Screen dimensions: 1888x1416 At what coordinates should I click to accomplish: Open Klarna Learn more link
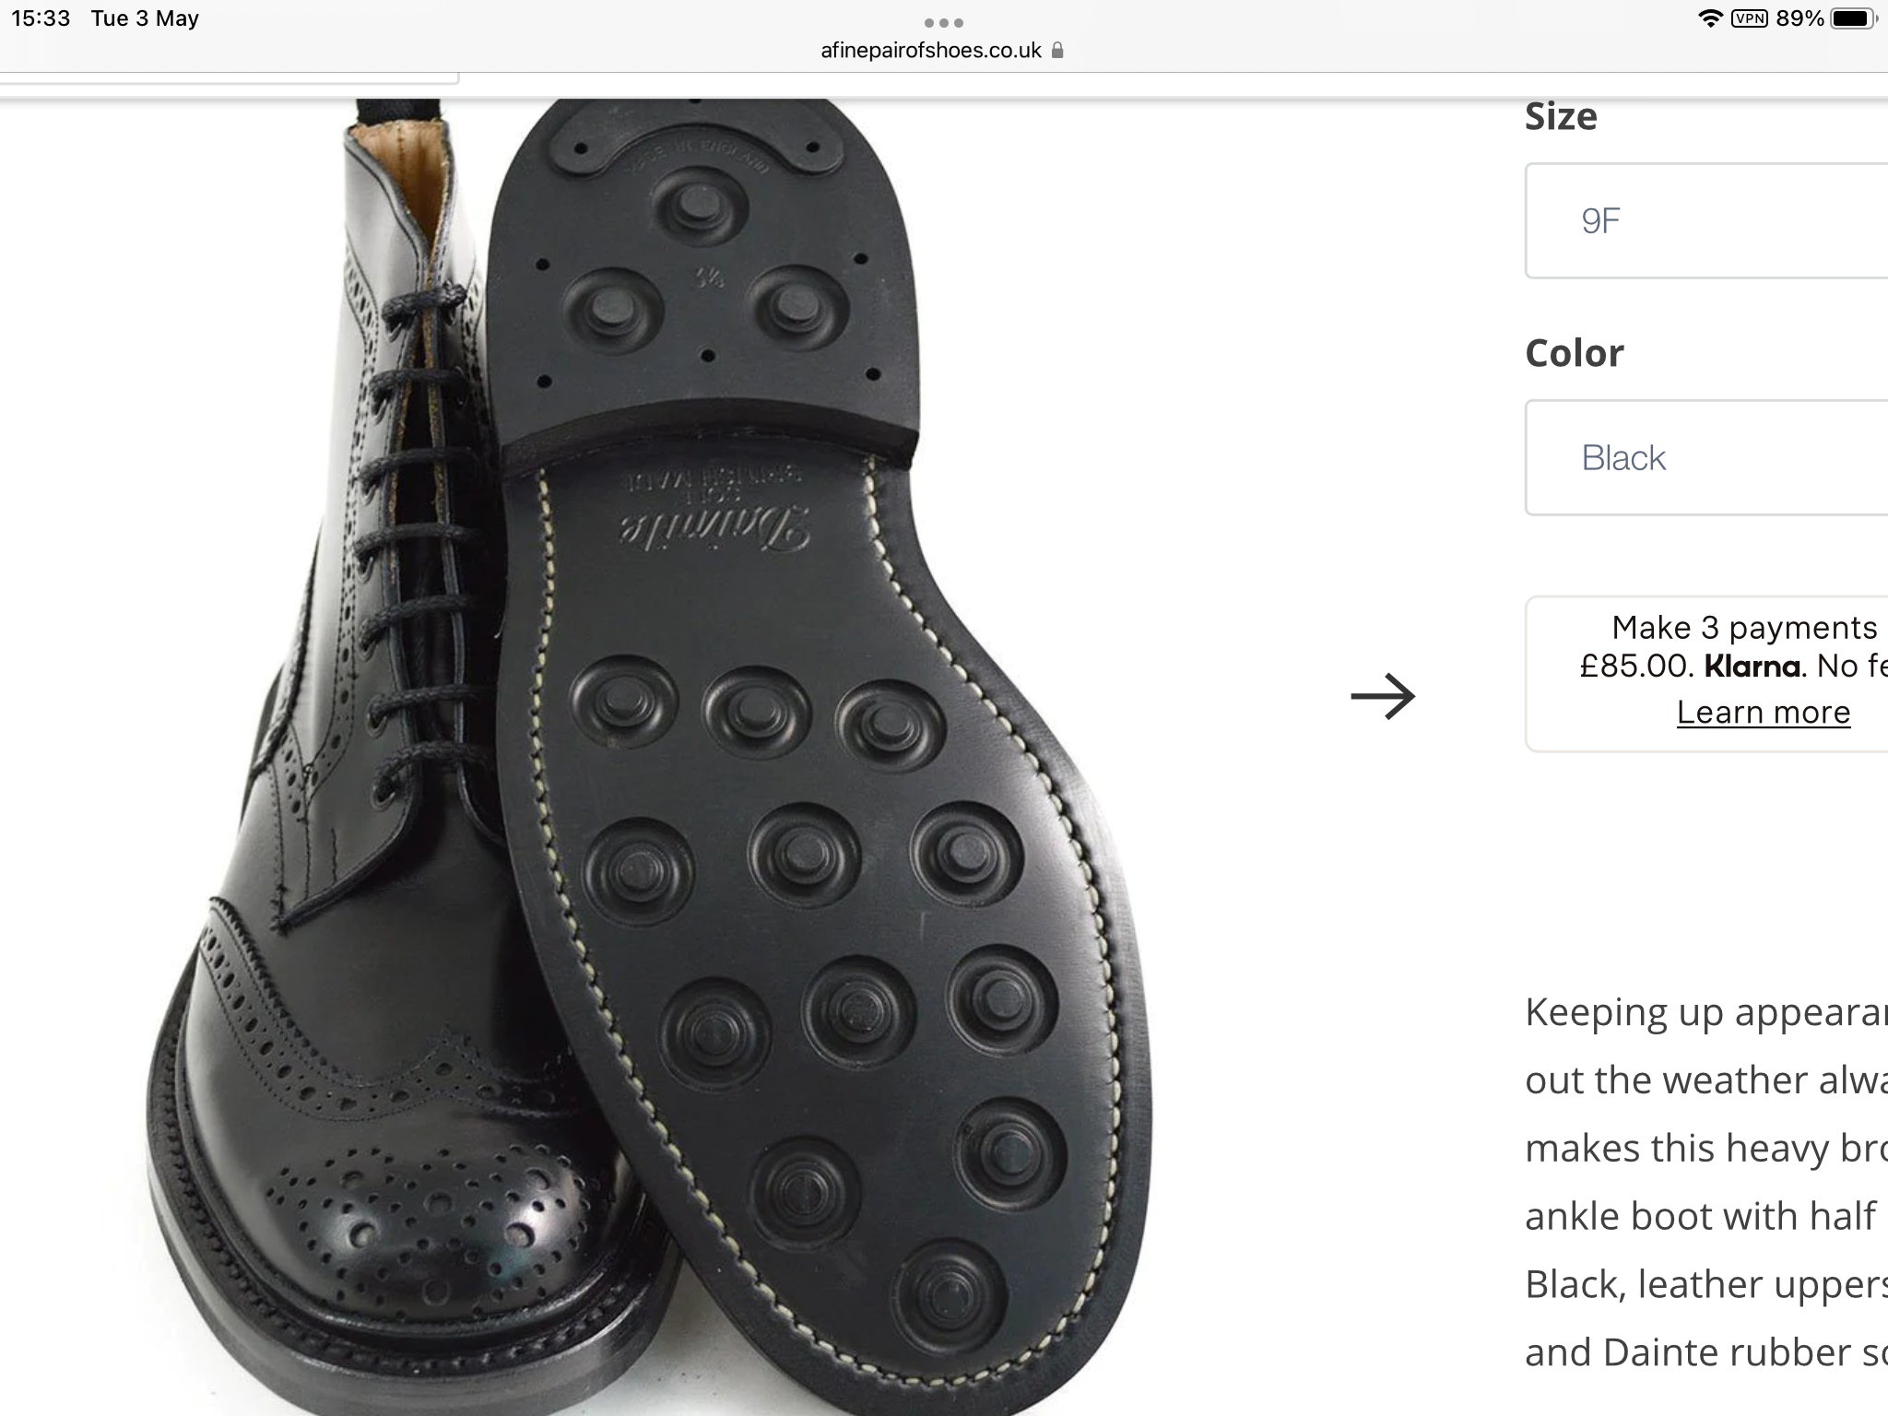(x=1763, y=713)
